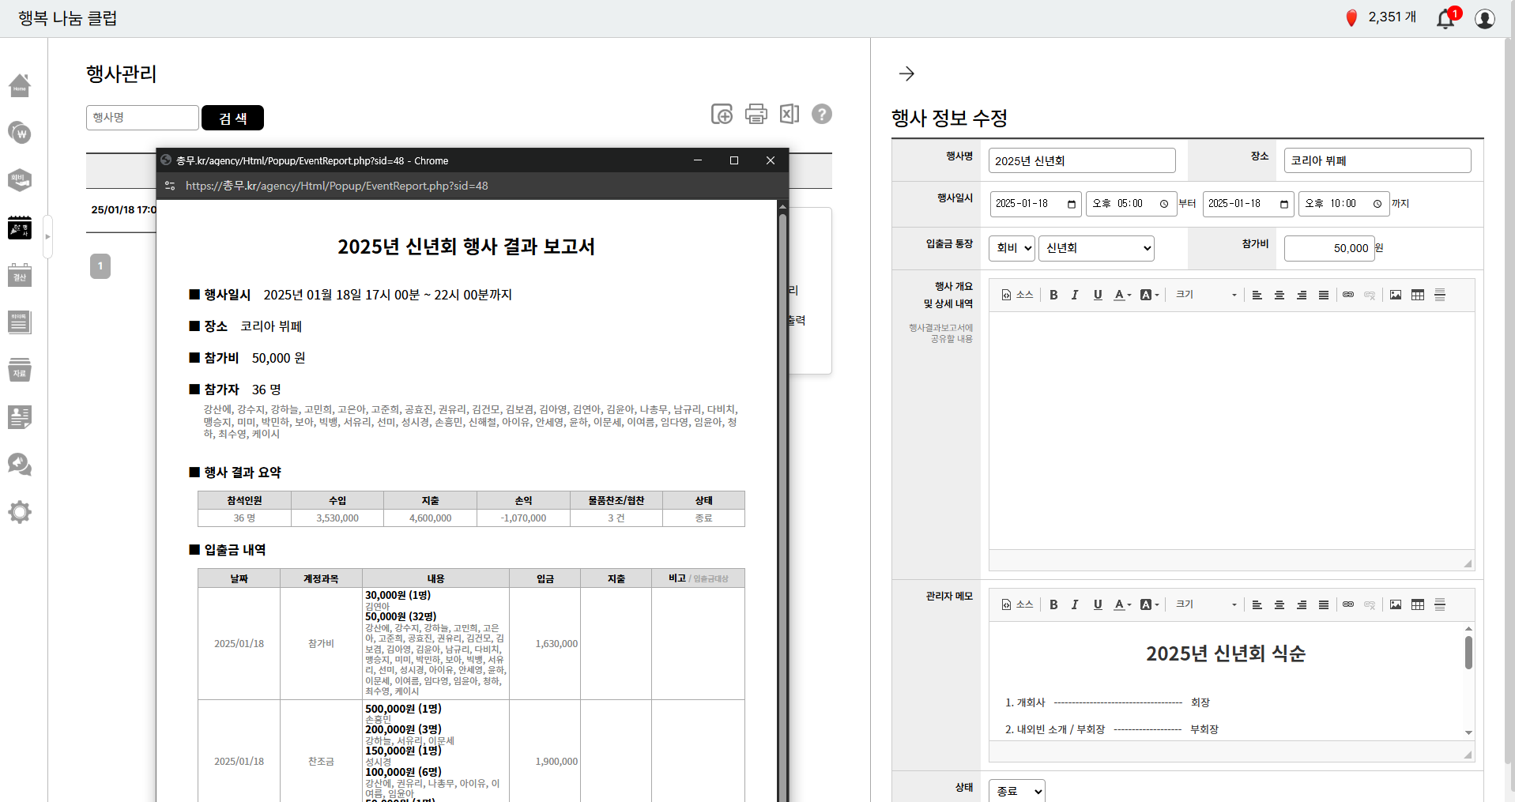The width and height of the screenshot is (1515, 802).
Task: Click the 행사명 search input field
Action: [142, 118]
